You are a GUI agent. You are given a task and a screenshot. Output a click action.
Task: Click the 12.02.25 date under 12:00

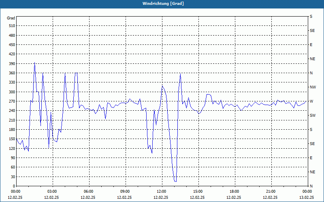pos(161,197)
